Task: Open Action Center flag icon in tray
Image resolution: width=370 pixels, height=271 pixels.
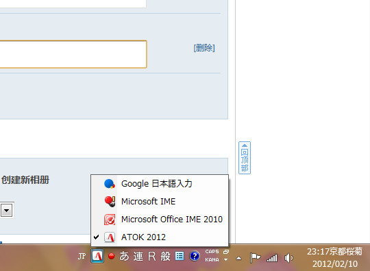Action: point(255,258)
